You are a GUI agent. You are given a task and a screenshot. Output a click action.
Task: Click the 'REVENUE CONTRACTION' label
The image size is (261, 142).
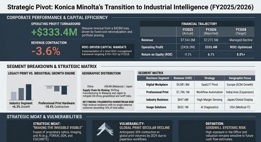point(49,43)
